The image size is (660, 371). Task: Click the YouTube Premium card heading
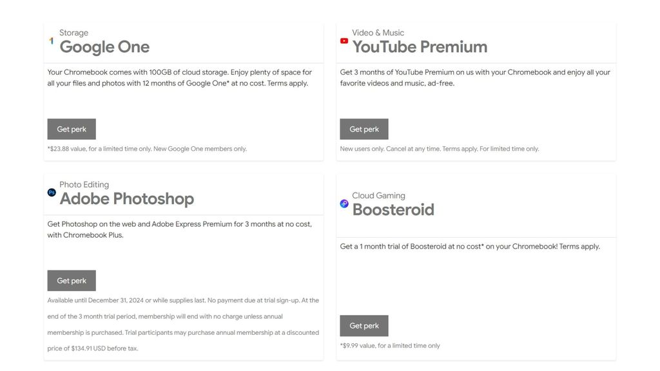point(420,47)
